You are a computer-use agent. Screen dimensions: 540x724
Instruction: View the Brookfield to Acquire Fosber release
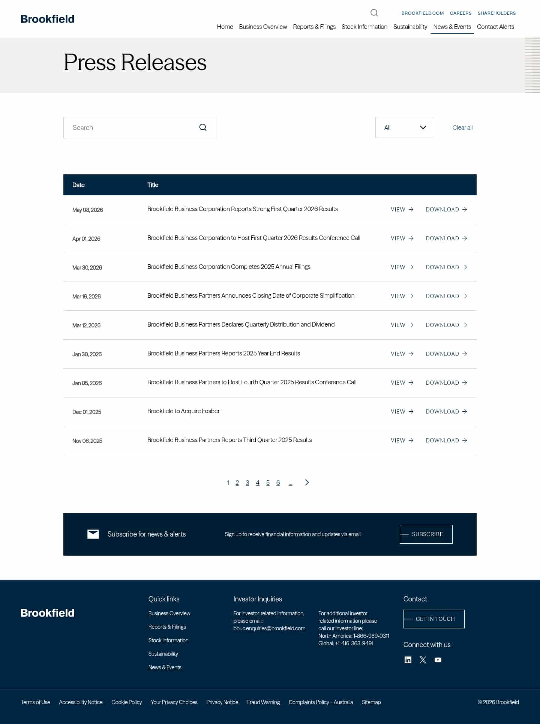402,412
